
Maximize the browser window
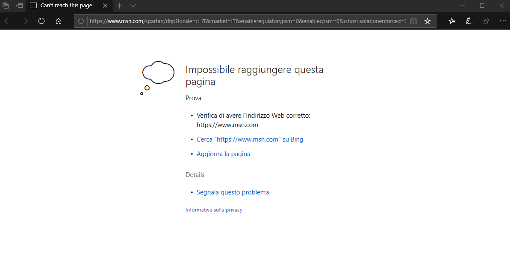click(482, 6)
